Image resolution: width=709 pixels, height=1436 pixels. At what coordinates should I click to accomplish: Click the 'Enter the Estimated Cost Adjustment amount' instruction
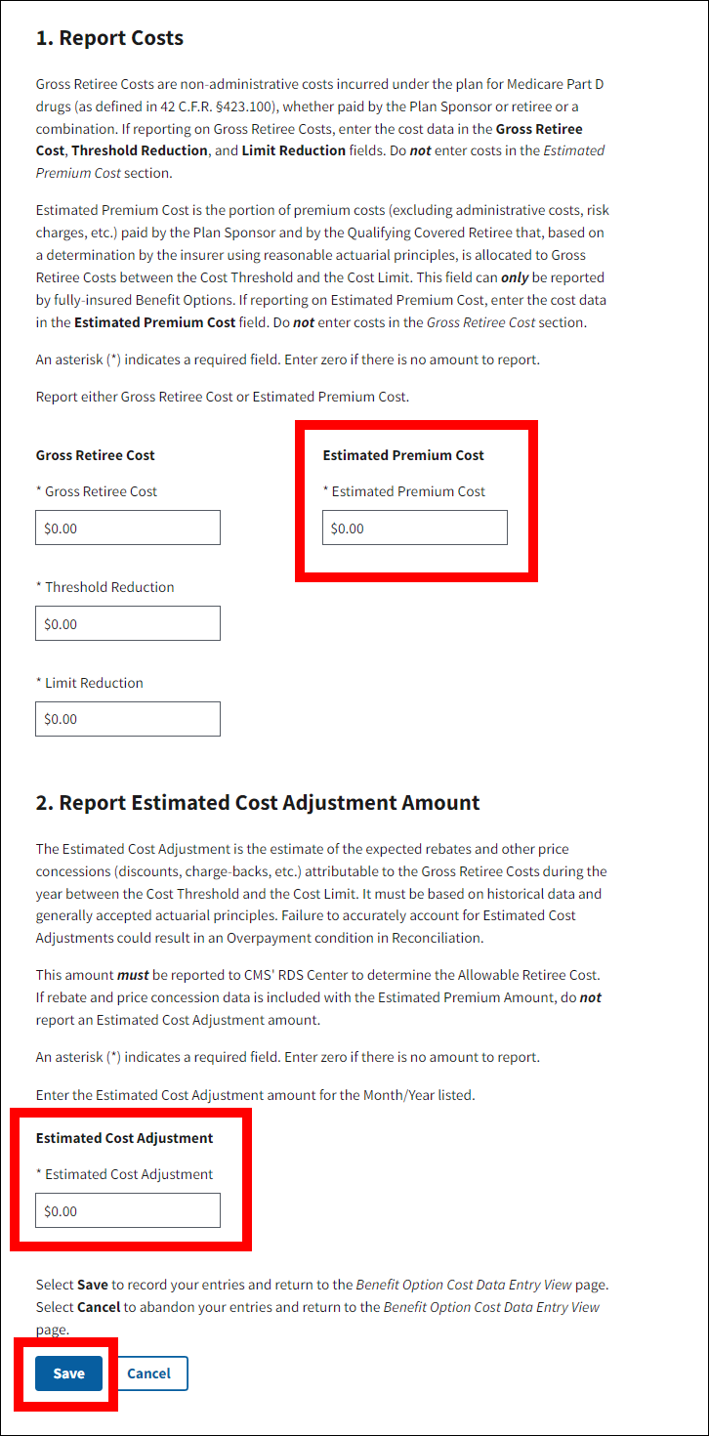point(255,1095)
